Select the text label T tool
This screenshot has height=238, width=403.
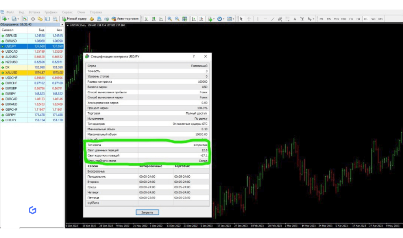[x=302, y=19]
